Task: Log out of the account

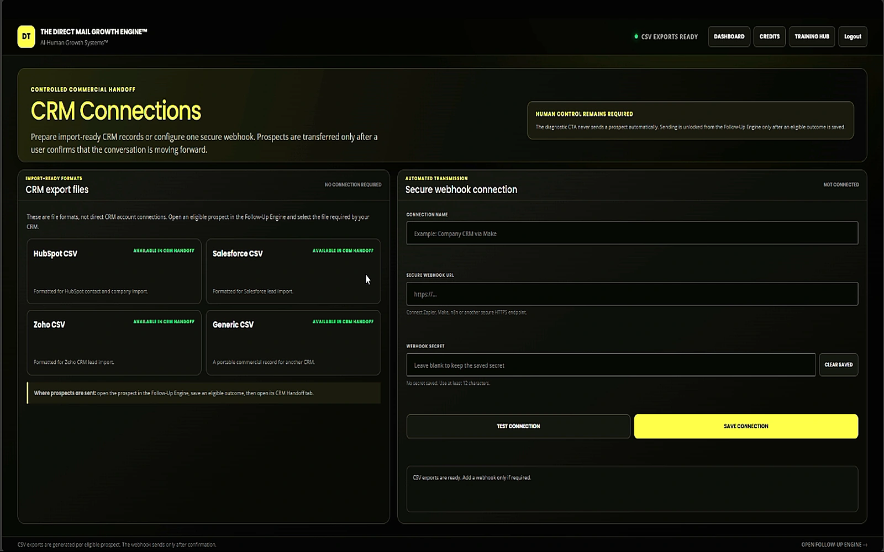Action: pos(853,36)
